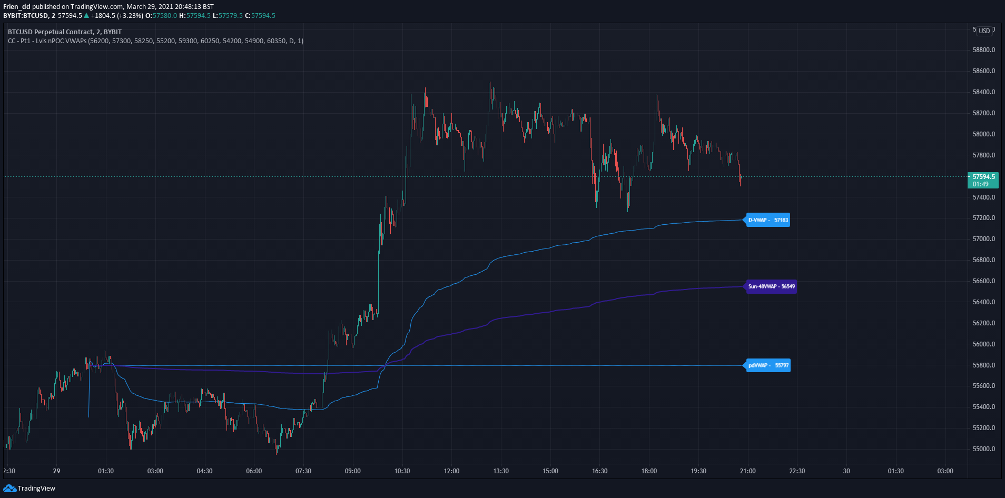Click the 55000.0 price axis label
The width and height of the screenshot is (1005, 498).
pyautogui.click(x=984, y=449)
